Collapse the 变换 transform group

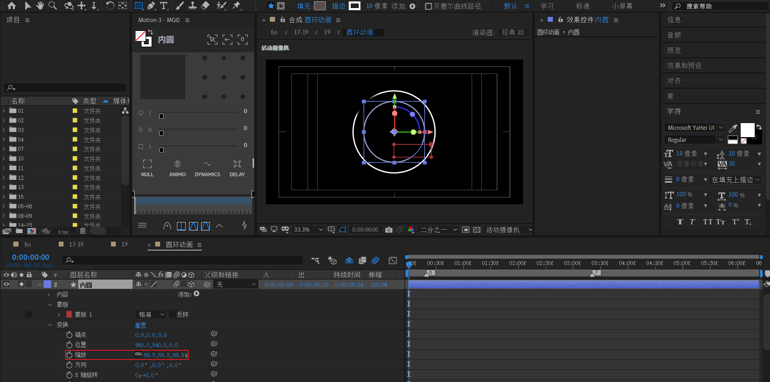click(49, 324)
